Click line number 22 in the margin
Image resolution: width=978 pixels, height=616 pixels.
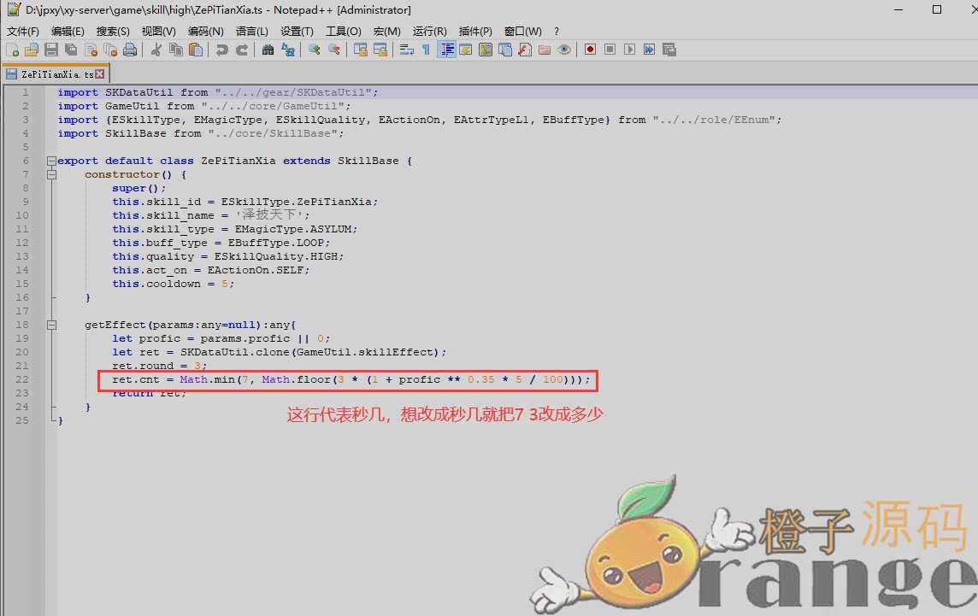pos(24,379)
